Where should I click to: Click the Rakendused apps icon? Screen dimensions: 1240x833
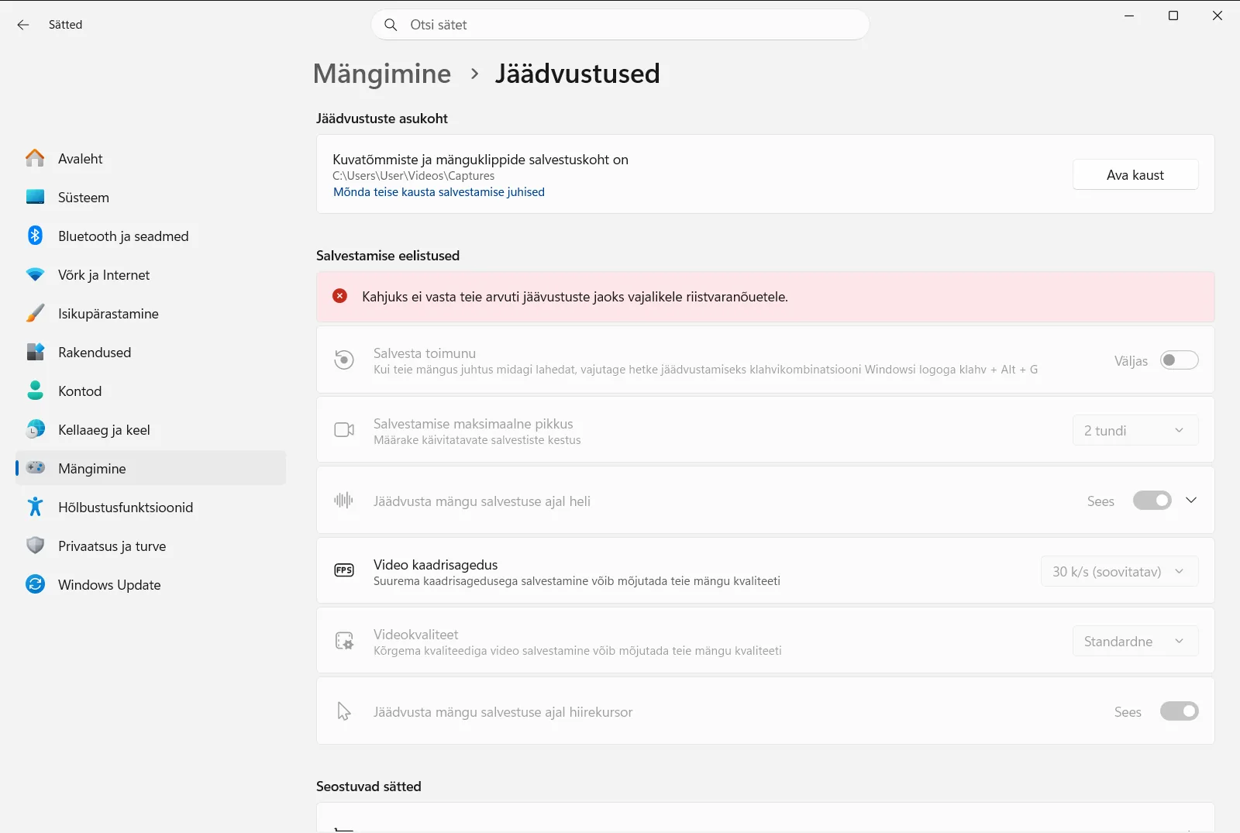coord(35,352)
